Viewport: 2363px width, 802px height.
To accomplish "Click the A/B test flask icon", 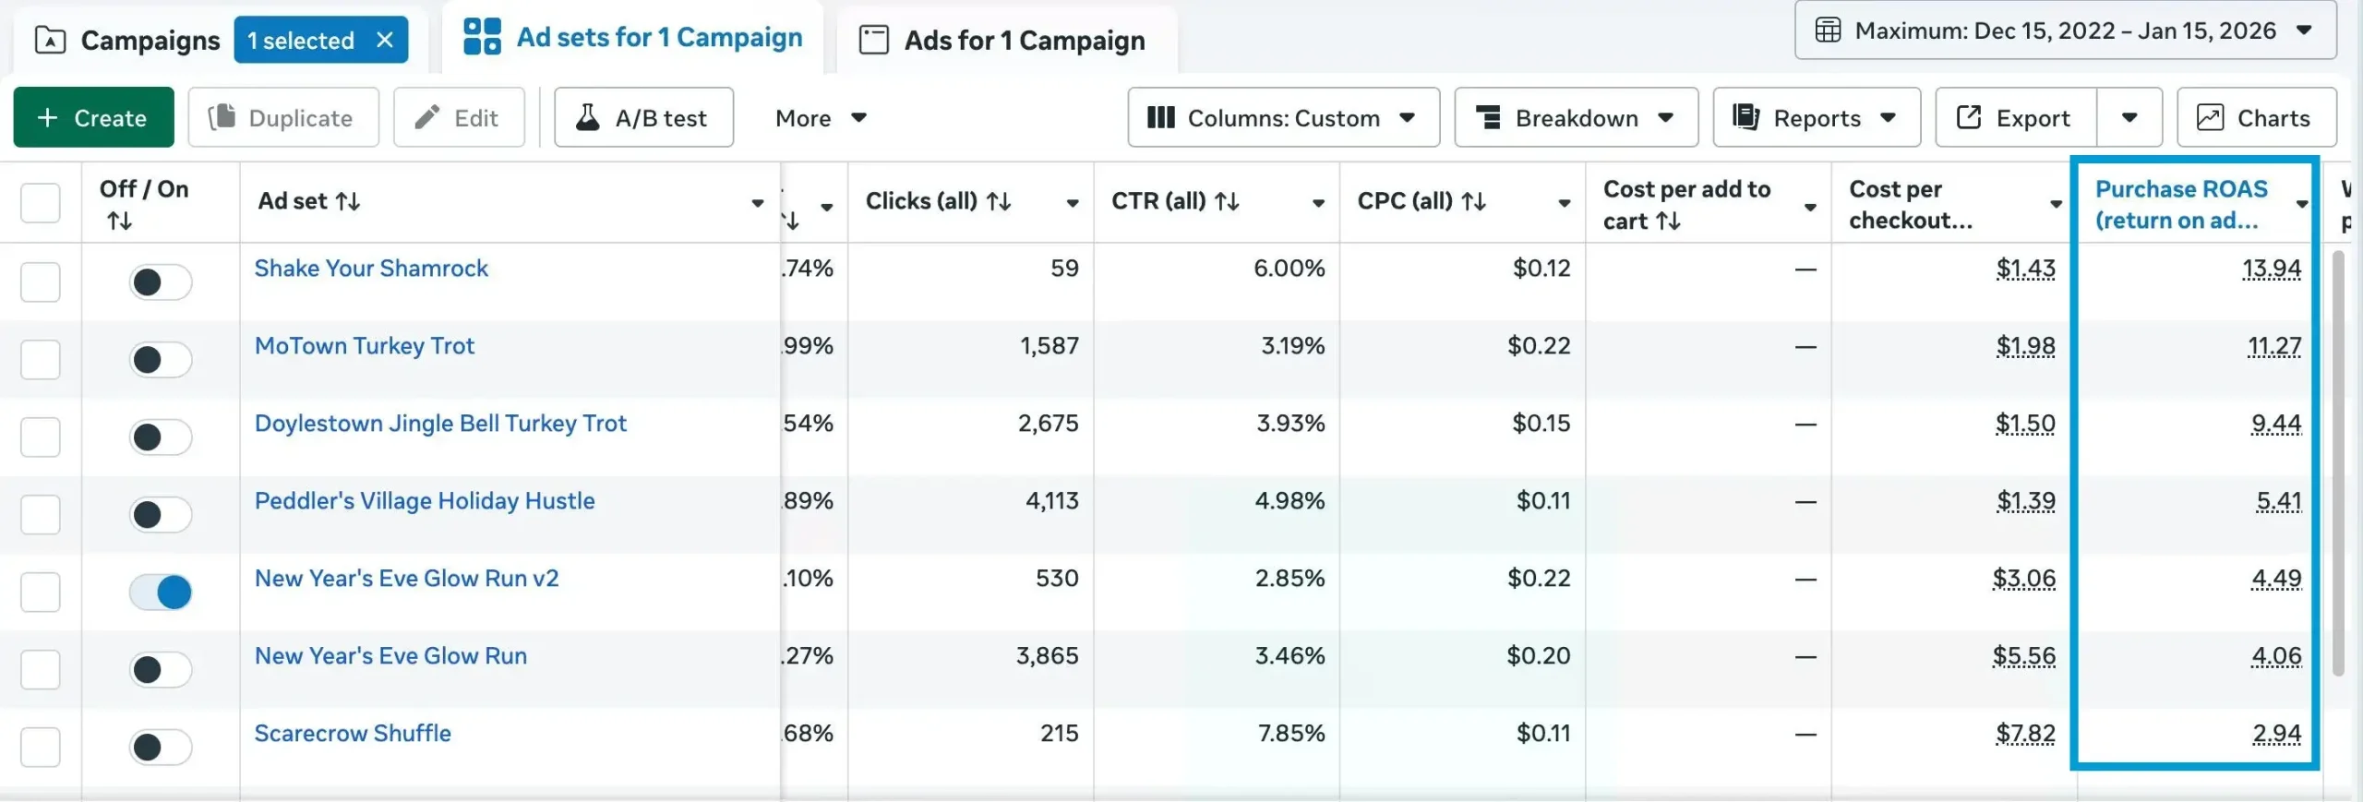I will (x=587, y=118).
